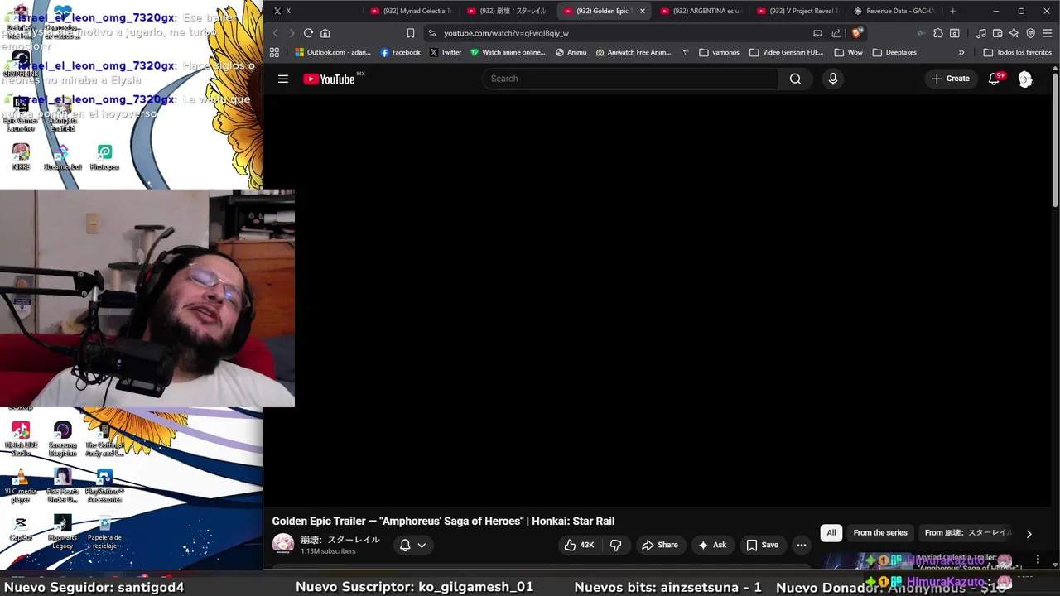The image size is (1060, 596).
Task: Switch to the V Project Reveal tab
Action: 797,11
